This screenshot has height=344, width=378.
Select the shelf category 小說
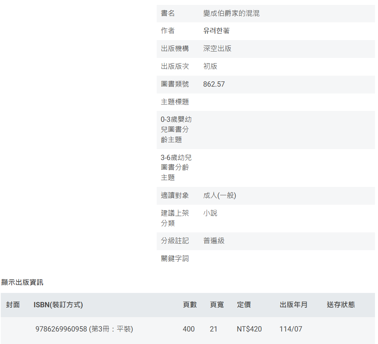coord(210,213)
